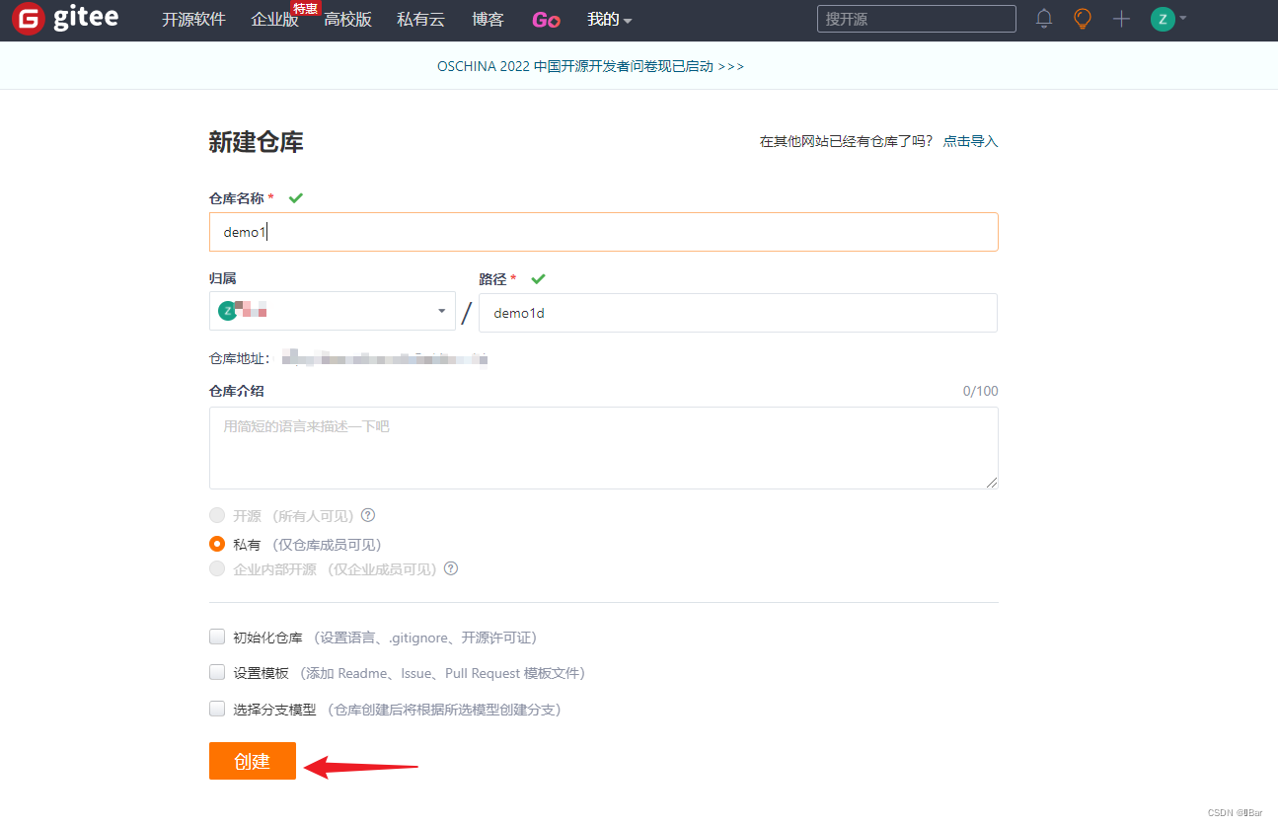Focus the 搜开源 search box
The image size is (1278, 826).
916,19
